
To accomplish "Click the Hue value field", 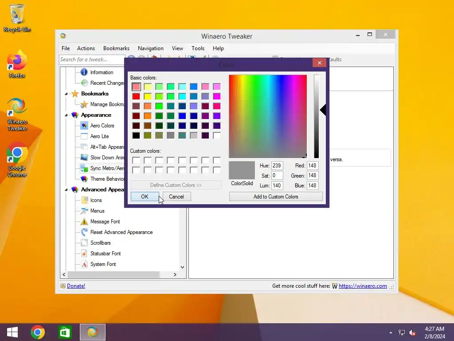I will pyautogui.click(x=277, y=166).
